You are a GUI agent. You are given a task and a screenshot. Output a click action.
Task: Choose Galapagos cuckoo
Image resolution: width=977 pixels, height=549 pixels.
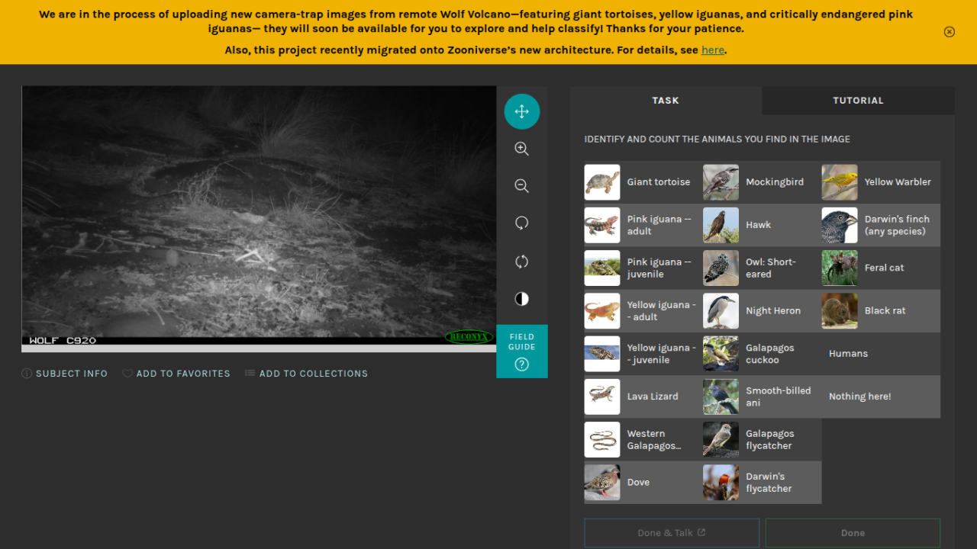coord(763,354)
